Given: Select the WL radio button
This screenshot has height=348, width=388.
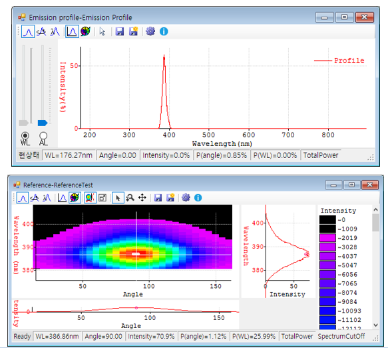Looking at the screenshot, I should point(25,135).
